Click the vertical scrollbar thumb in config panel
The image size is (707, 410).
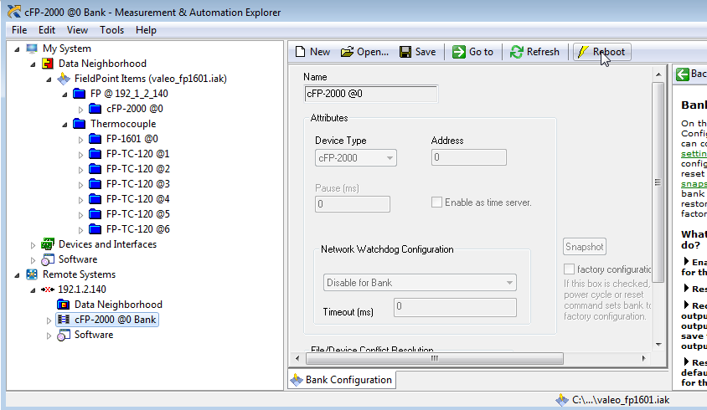pyautogui.click(x=658, y=182)
